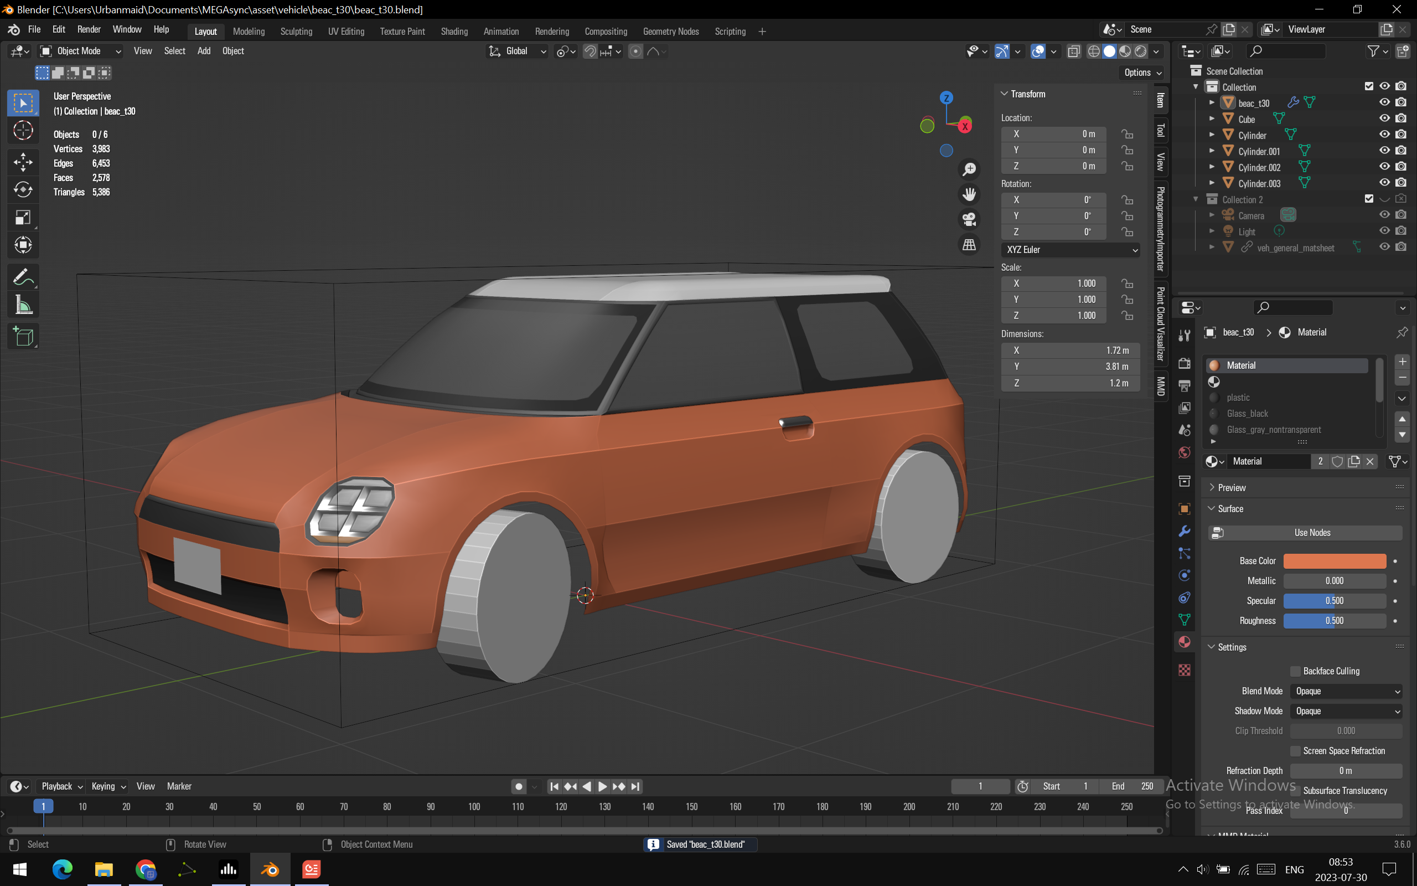Expand the Preview panel

tap(1232, 487)
